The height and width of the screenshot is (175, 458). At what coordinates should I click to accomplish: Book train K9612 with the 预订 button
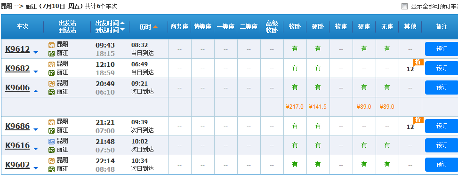tap(442, 49)
